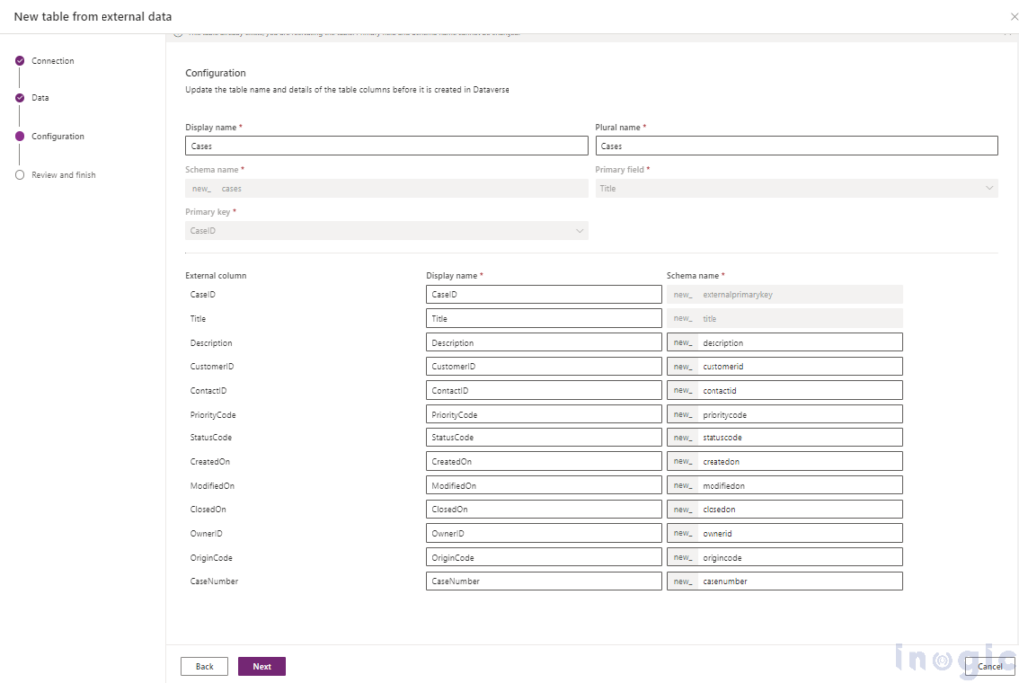Click the Configuration step check icon
The height and width of the screenshot is (683, 1019).
pos(22,136)
